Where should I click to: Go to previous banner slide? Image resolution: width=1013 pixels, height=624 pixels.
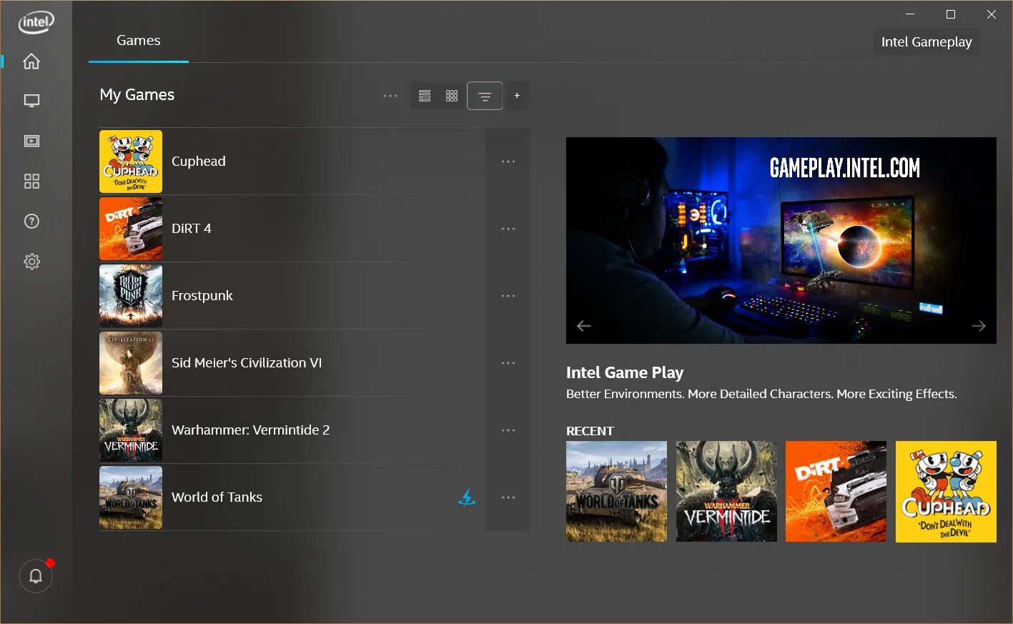point(584,326)
